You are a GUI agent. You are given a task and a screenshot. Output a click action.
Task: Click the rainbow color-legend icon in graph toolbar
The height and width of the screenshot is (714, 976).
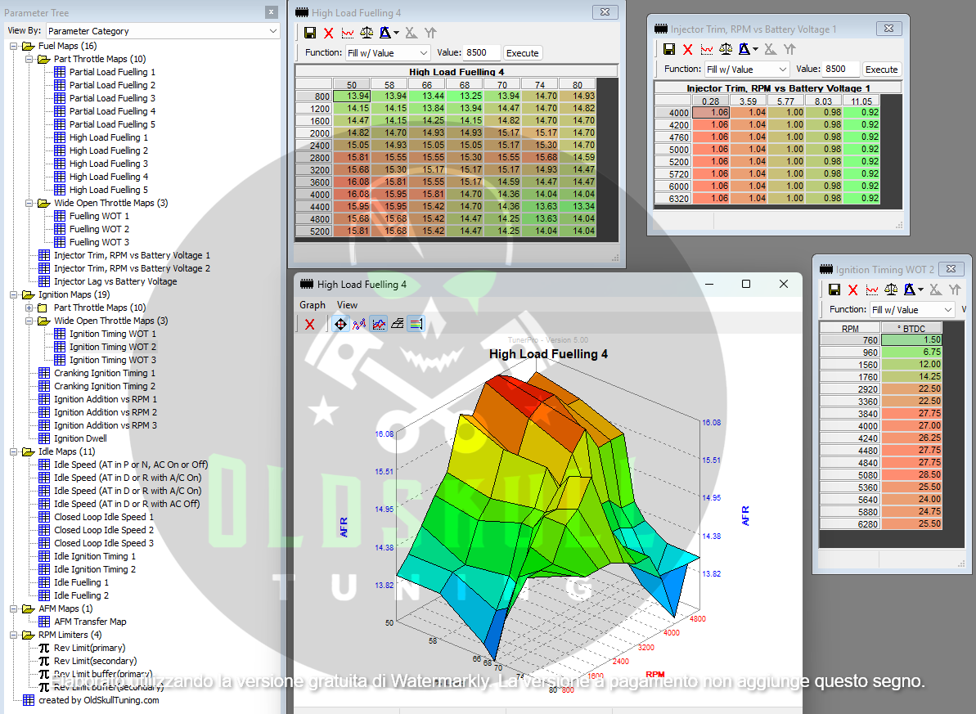coord(416,324)
